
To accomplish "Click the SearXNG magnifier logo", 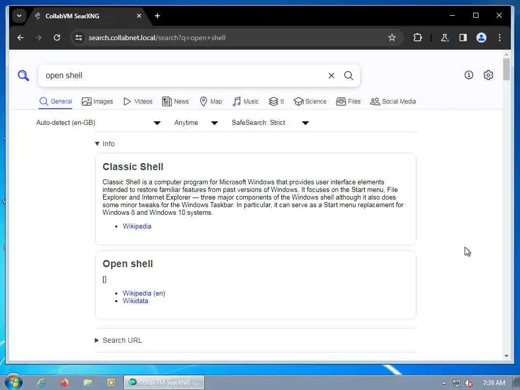I will coord(23,76).
